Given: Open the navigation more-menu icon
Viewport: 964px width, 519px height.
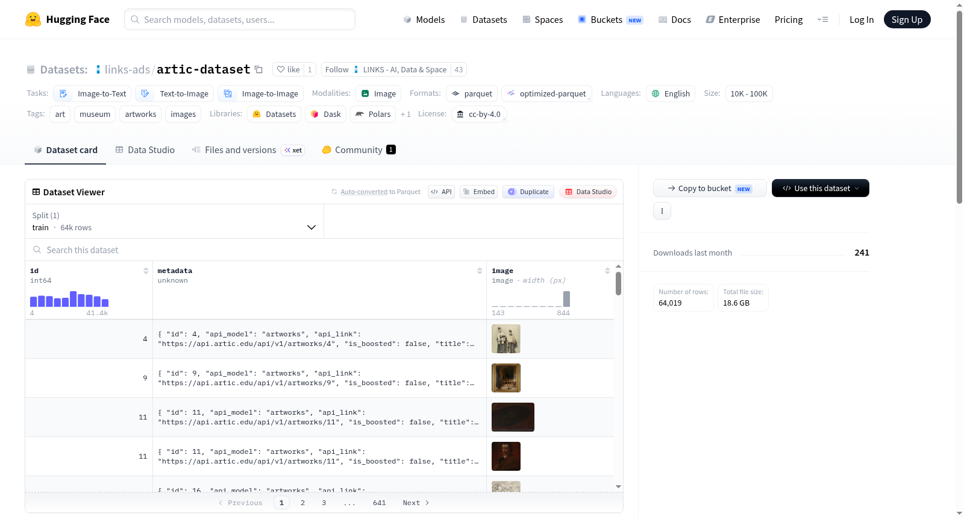Looking at the screenshot, I should (x=822, y=19).
